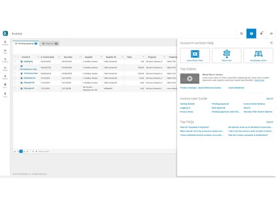Click the icon beside the first invoice row
Screen dimensions: 276x207
(22, 61)
